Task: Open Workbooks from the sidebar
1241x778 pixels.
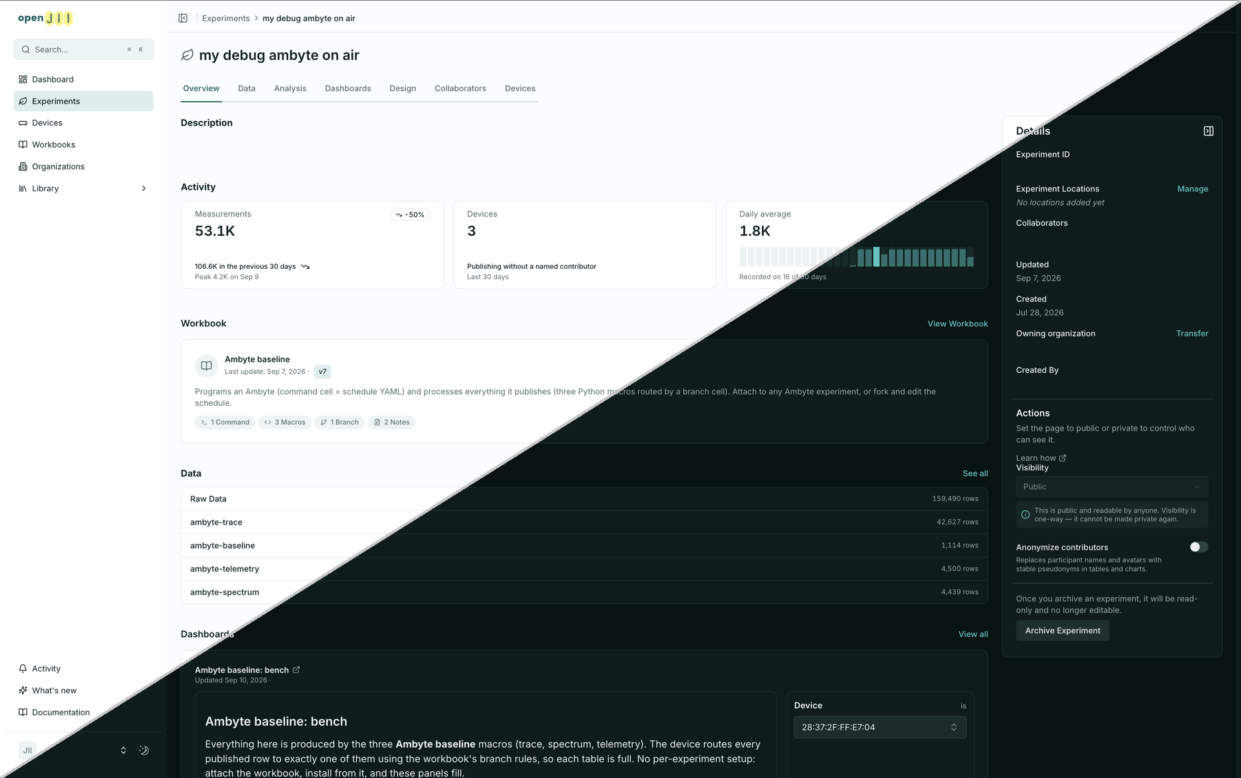Action: [x=83, y=145]
